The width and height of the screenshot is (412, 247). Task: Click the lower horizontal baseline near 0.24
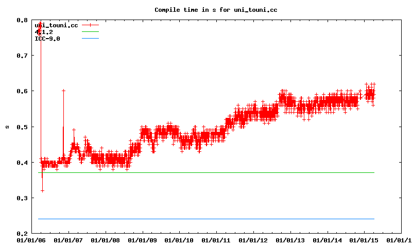click(x=206, y=219)
